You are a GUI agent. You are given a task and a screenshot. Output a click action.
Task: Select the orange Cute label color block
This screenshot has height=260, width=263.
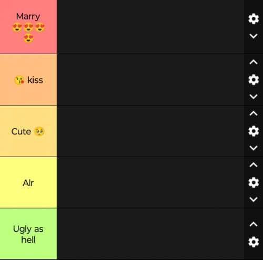click(28, 131)
